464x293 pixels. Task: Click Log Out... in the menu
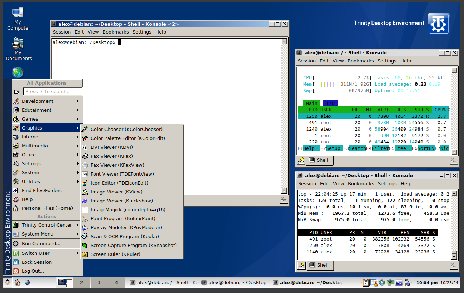[x=33, y=271]
